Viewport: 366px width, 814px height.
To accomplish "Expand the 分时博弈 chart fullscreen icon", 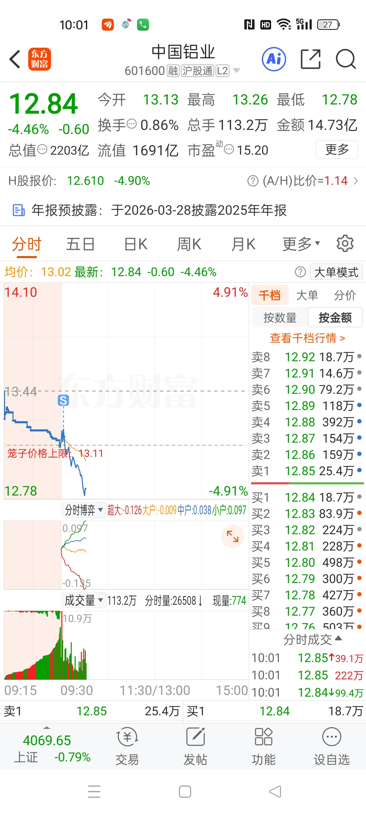I will click(232, 536).
